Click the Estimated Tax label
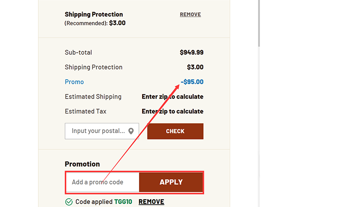Viewport: 361px width, 207px height. pyautogui.click(x=86, y=111)
